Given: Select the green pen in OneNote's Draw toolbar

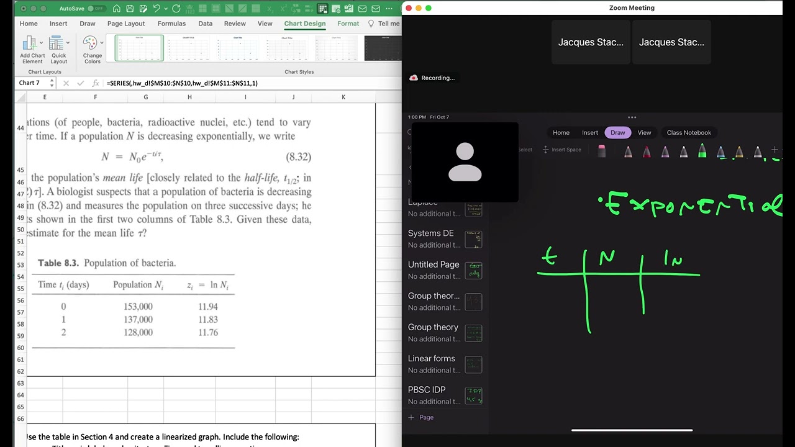Looking at the screenshot, I should coord(702,151).
